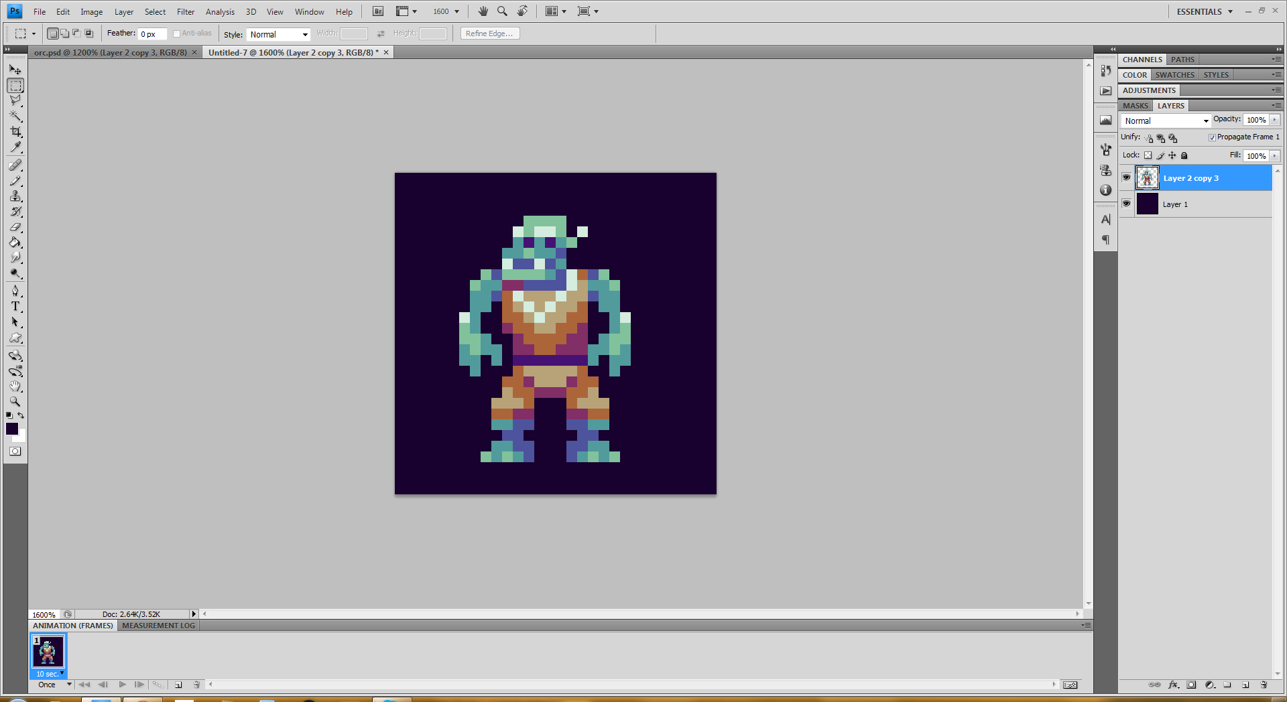1287x702 pixels.
Task: Select the Eyedropper tool
Action: 15,147
